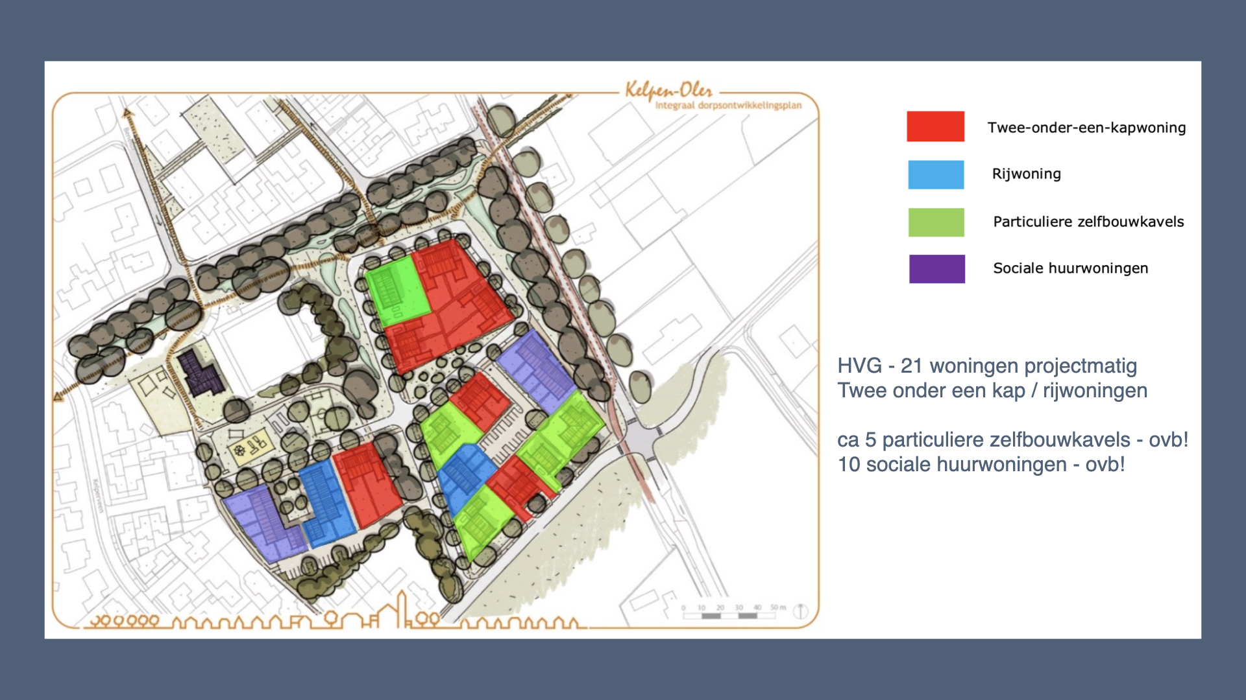
Task: Click the red Twee-onder-een-kapwoning legend swatch
Action: (x=935, y=126)
